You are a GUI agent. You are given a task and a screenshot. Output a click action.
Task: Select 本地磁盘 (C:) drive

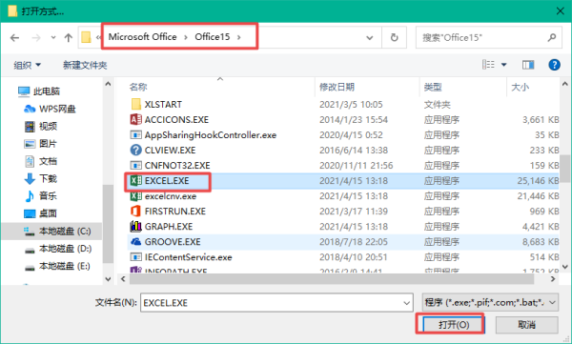coord(65,231)
